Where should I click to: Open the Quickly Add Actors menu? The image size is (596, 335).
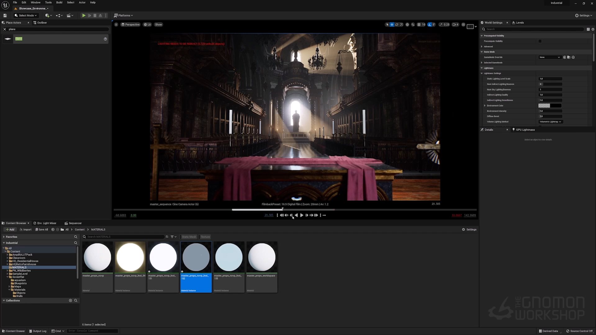coord(48,15)
